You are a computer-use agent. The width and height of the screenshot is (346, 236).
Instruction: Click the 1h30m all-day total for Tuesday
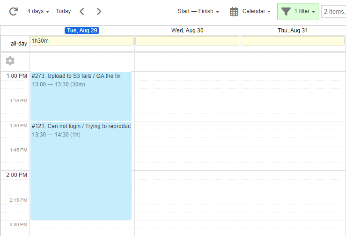82,41
